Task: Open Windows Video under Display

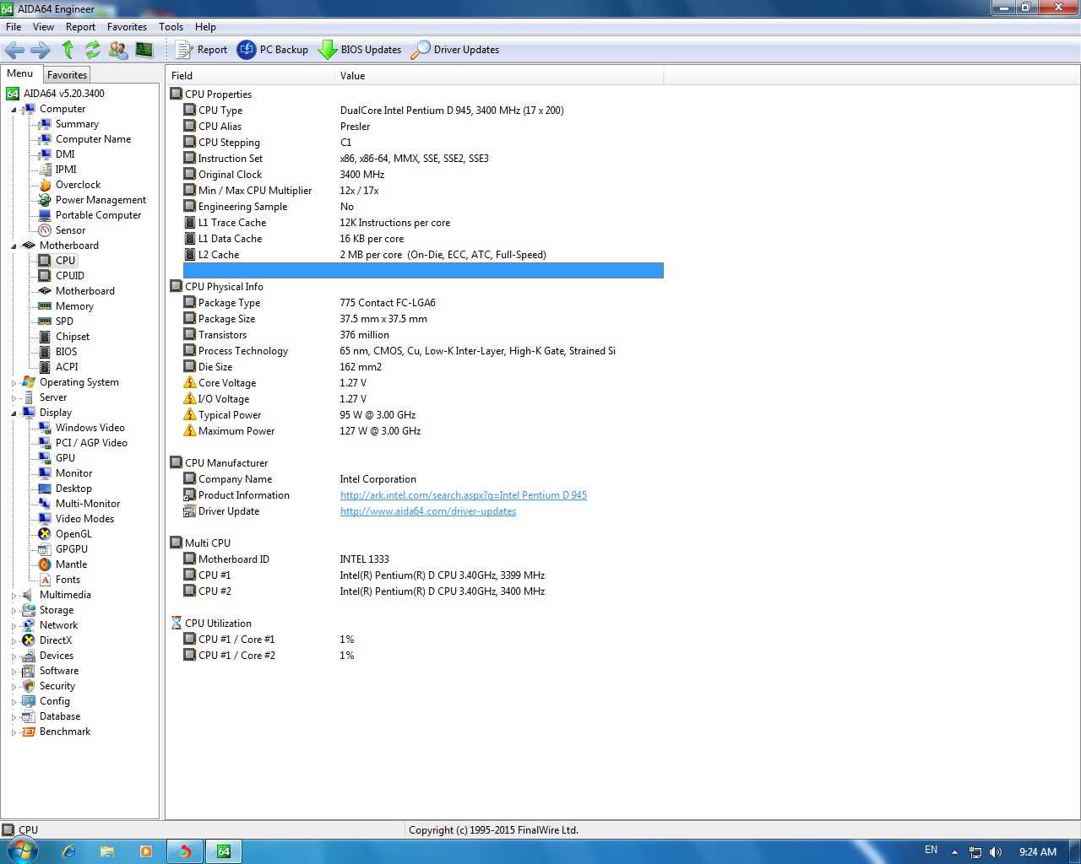Action: (90, 428)
